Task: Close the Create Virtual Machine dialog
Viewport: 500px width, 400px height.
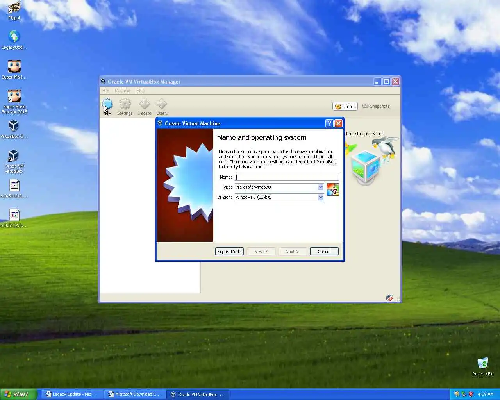Action: [x=339, y=123]
